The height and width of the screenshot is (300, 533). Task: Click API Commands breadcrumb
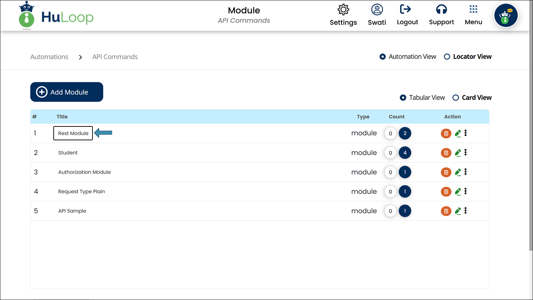[115, 57]
